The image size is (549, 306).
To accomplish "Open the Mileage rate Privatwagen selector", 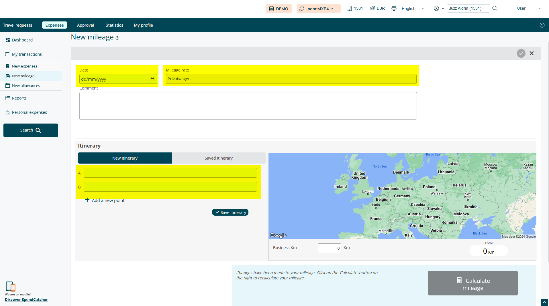I will [291, 79].
